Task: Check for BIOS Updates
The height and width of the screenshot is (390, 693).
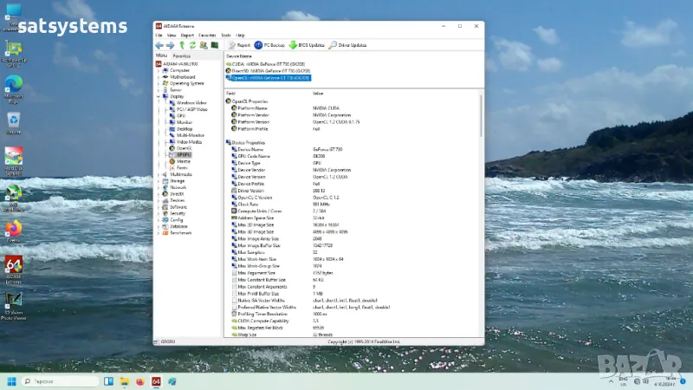Action: (x=306, y=45)
